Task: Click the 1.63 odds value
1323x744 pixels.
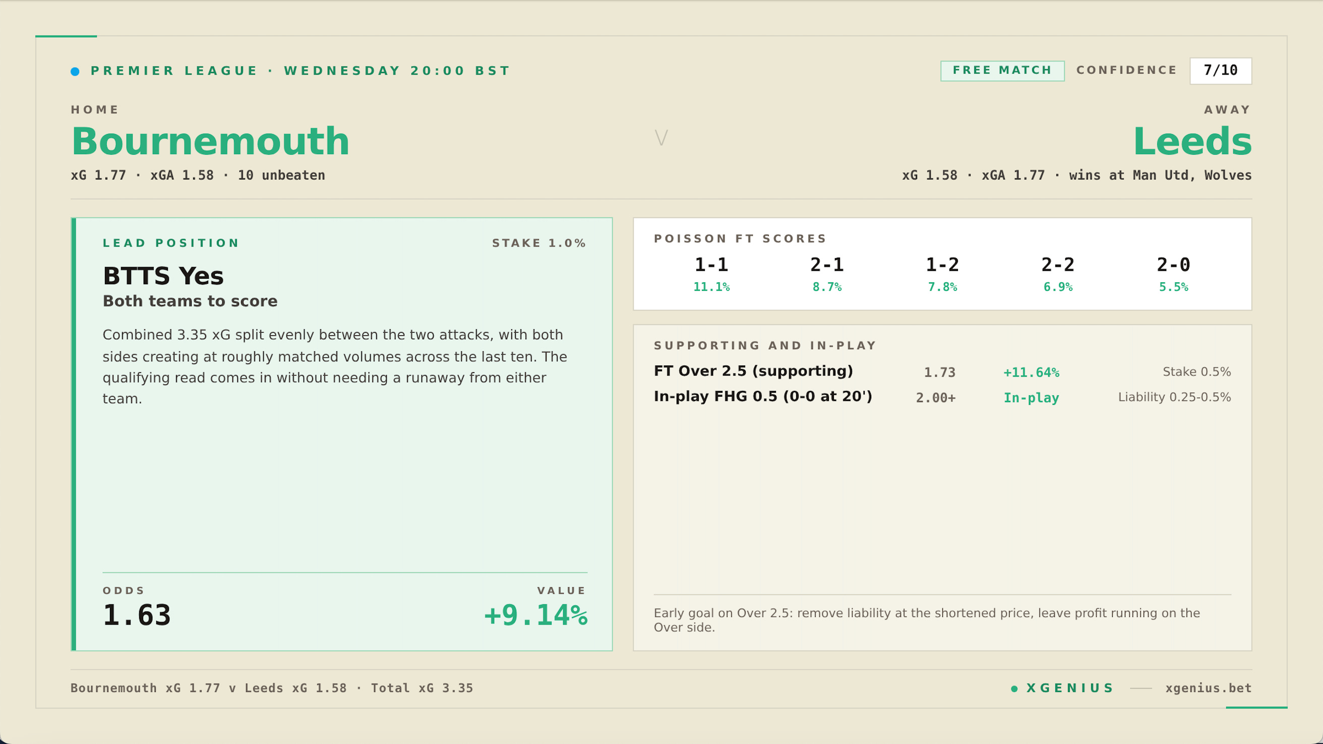Action: [x=137, y=615]
